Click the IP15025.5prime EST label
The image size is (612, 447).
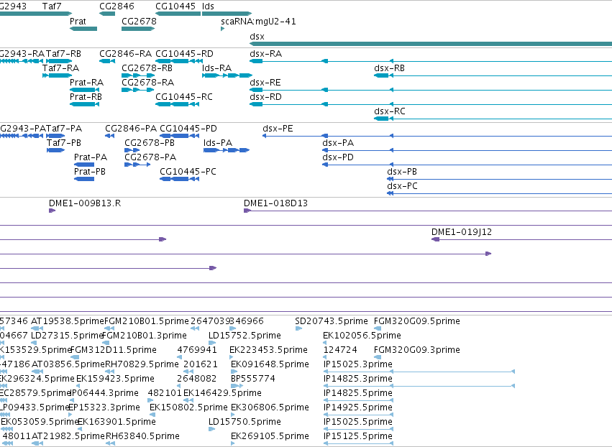[358, 423]
